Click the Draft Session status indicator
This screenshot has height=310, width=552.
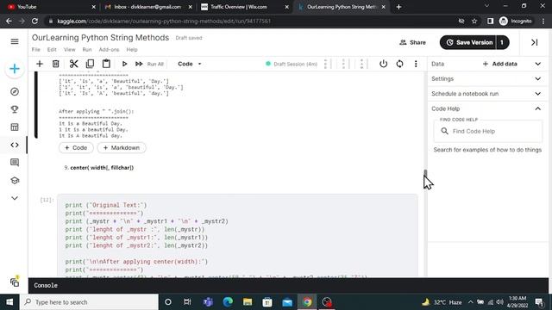(x=292, y=64)
